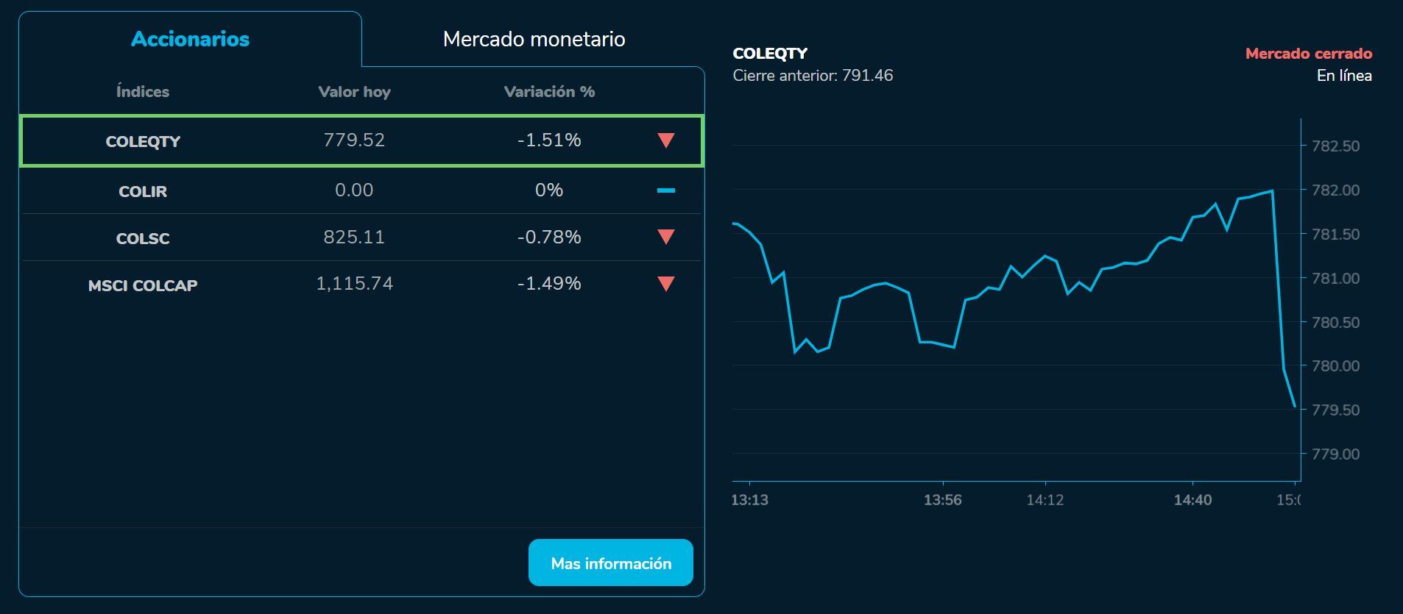Click the blue dash indicator next to COLIR
1403x614 pixels.
click(x=665, y=190)
